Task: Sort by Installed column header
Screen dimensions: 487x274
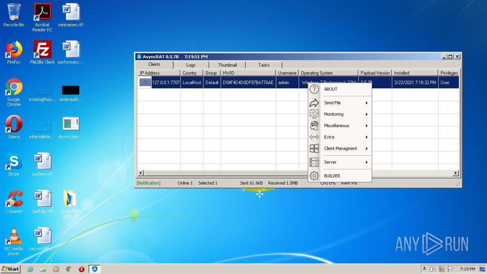Action: [415, 73]
